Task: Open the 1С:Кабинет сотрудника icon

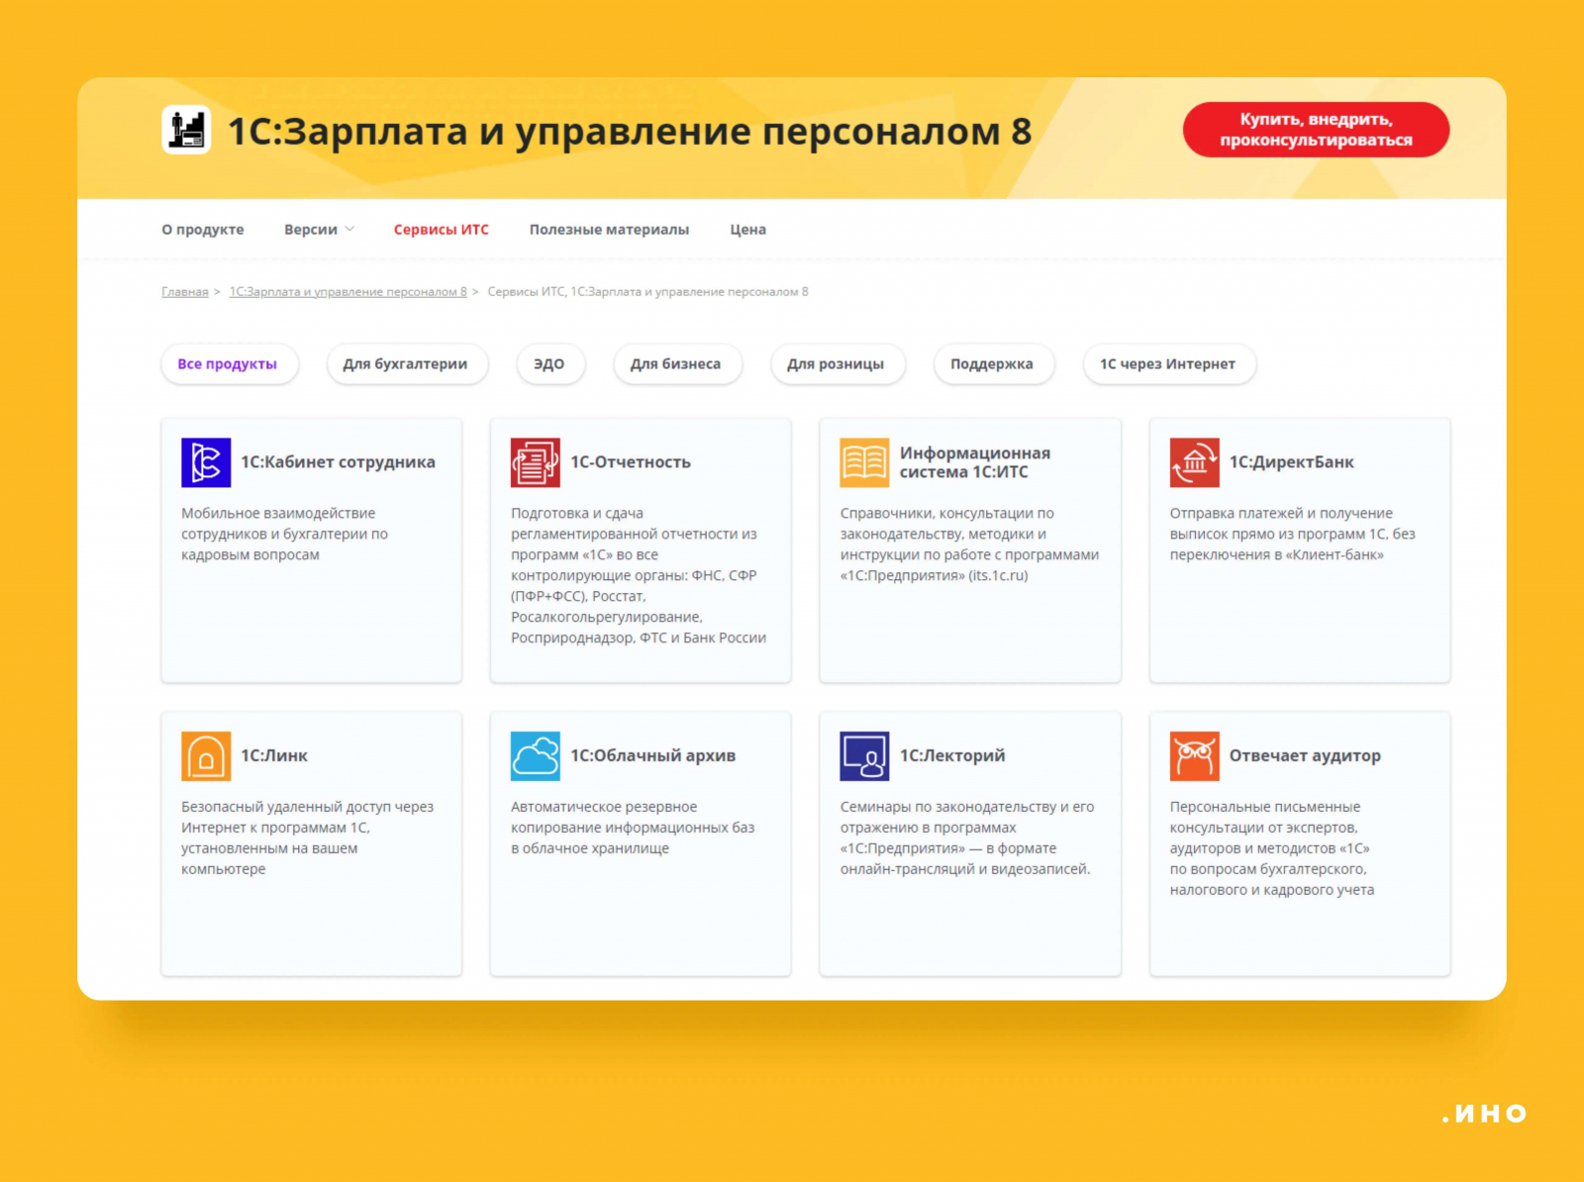Action: [x=206, y=462]
